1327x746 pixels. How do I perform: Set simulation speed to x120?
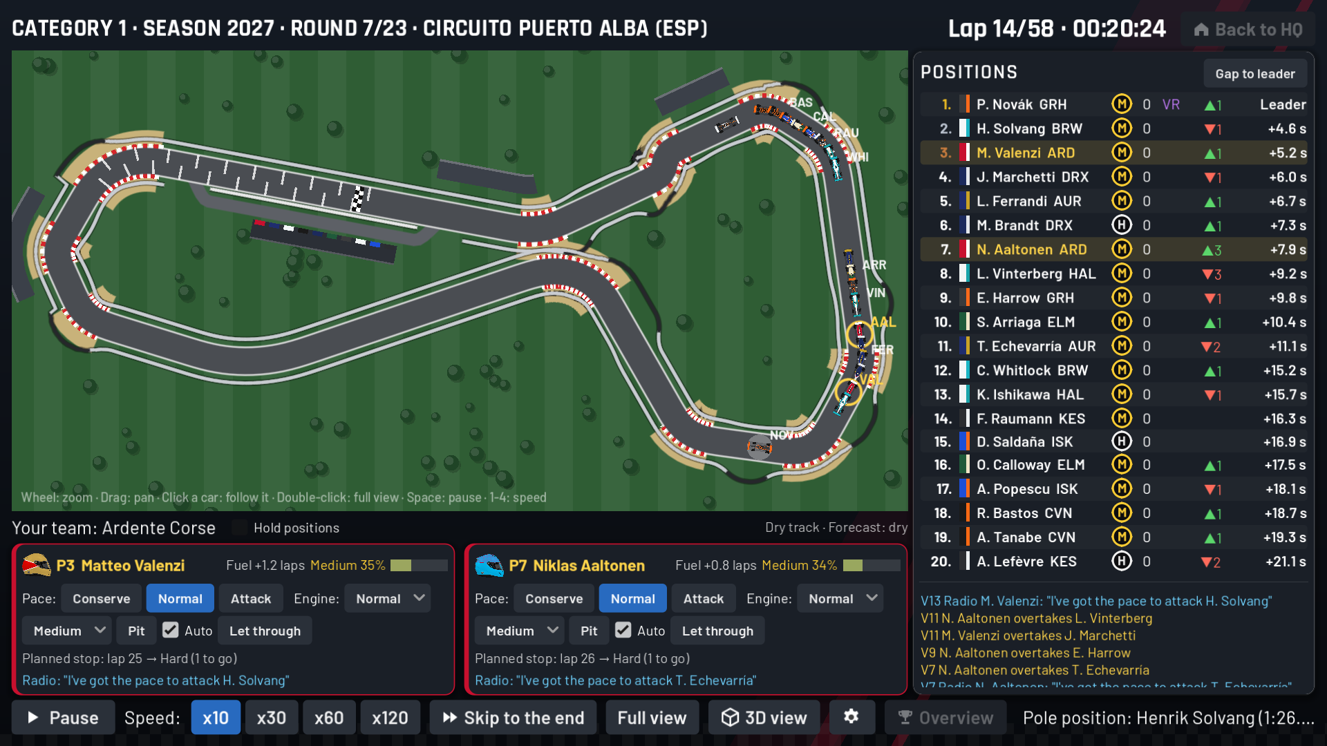(x=390, y=718)
